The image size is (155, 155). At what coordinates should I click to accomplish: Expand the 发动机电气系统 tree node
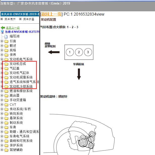(2, 59)
